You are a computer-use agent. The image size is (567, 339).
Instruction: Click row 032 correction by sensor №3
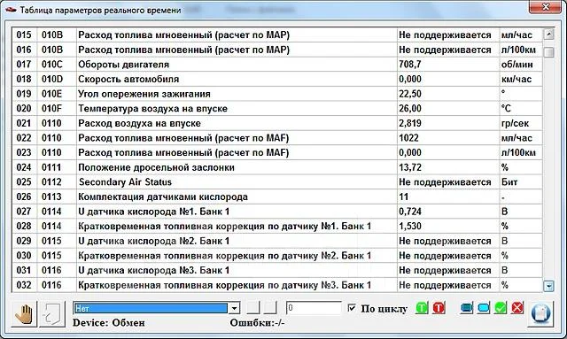(x=277, y=285)
